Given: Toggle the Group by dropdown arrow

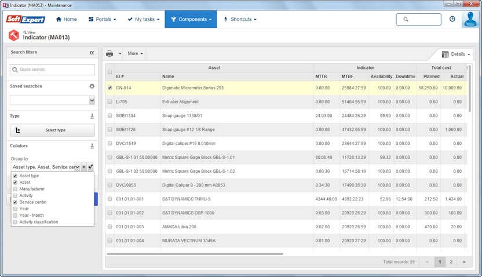Looking at the screenshot, I should click(x=78, y=167).
